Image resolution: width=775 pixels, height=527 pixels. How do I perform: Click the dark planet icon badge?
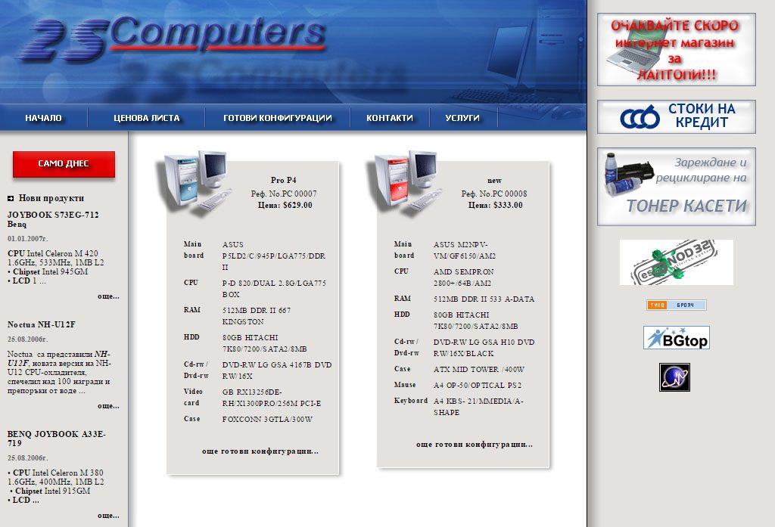point(674,377)
